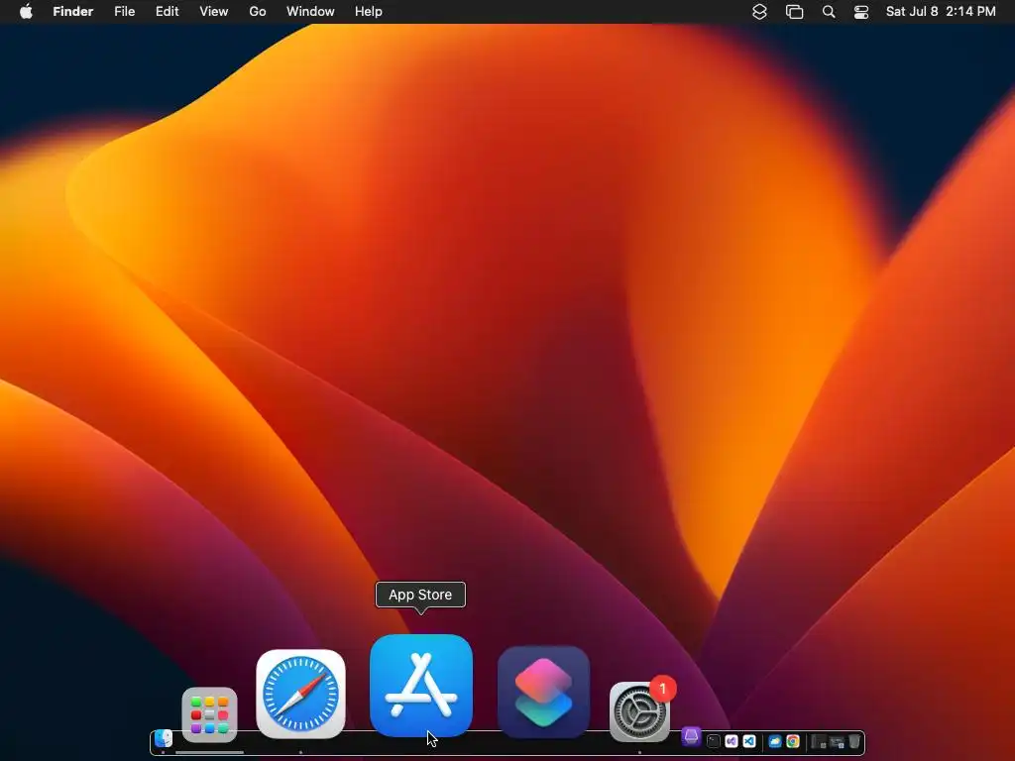
Task: Open the File menu
Action: (x=124, y=12)
